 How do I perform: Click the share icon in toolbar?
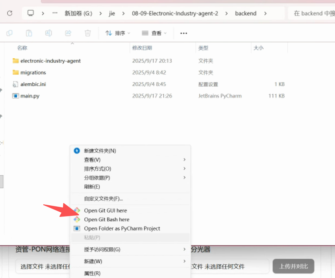[x=68, y=33]
